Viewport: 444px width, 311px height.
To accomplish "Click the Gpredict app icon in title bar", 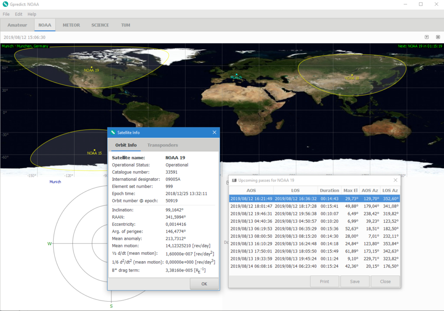I will (5, 4).
